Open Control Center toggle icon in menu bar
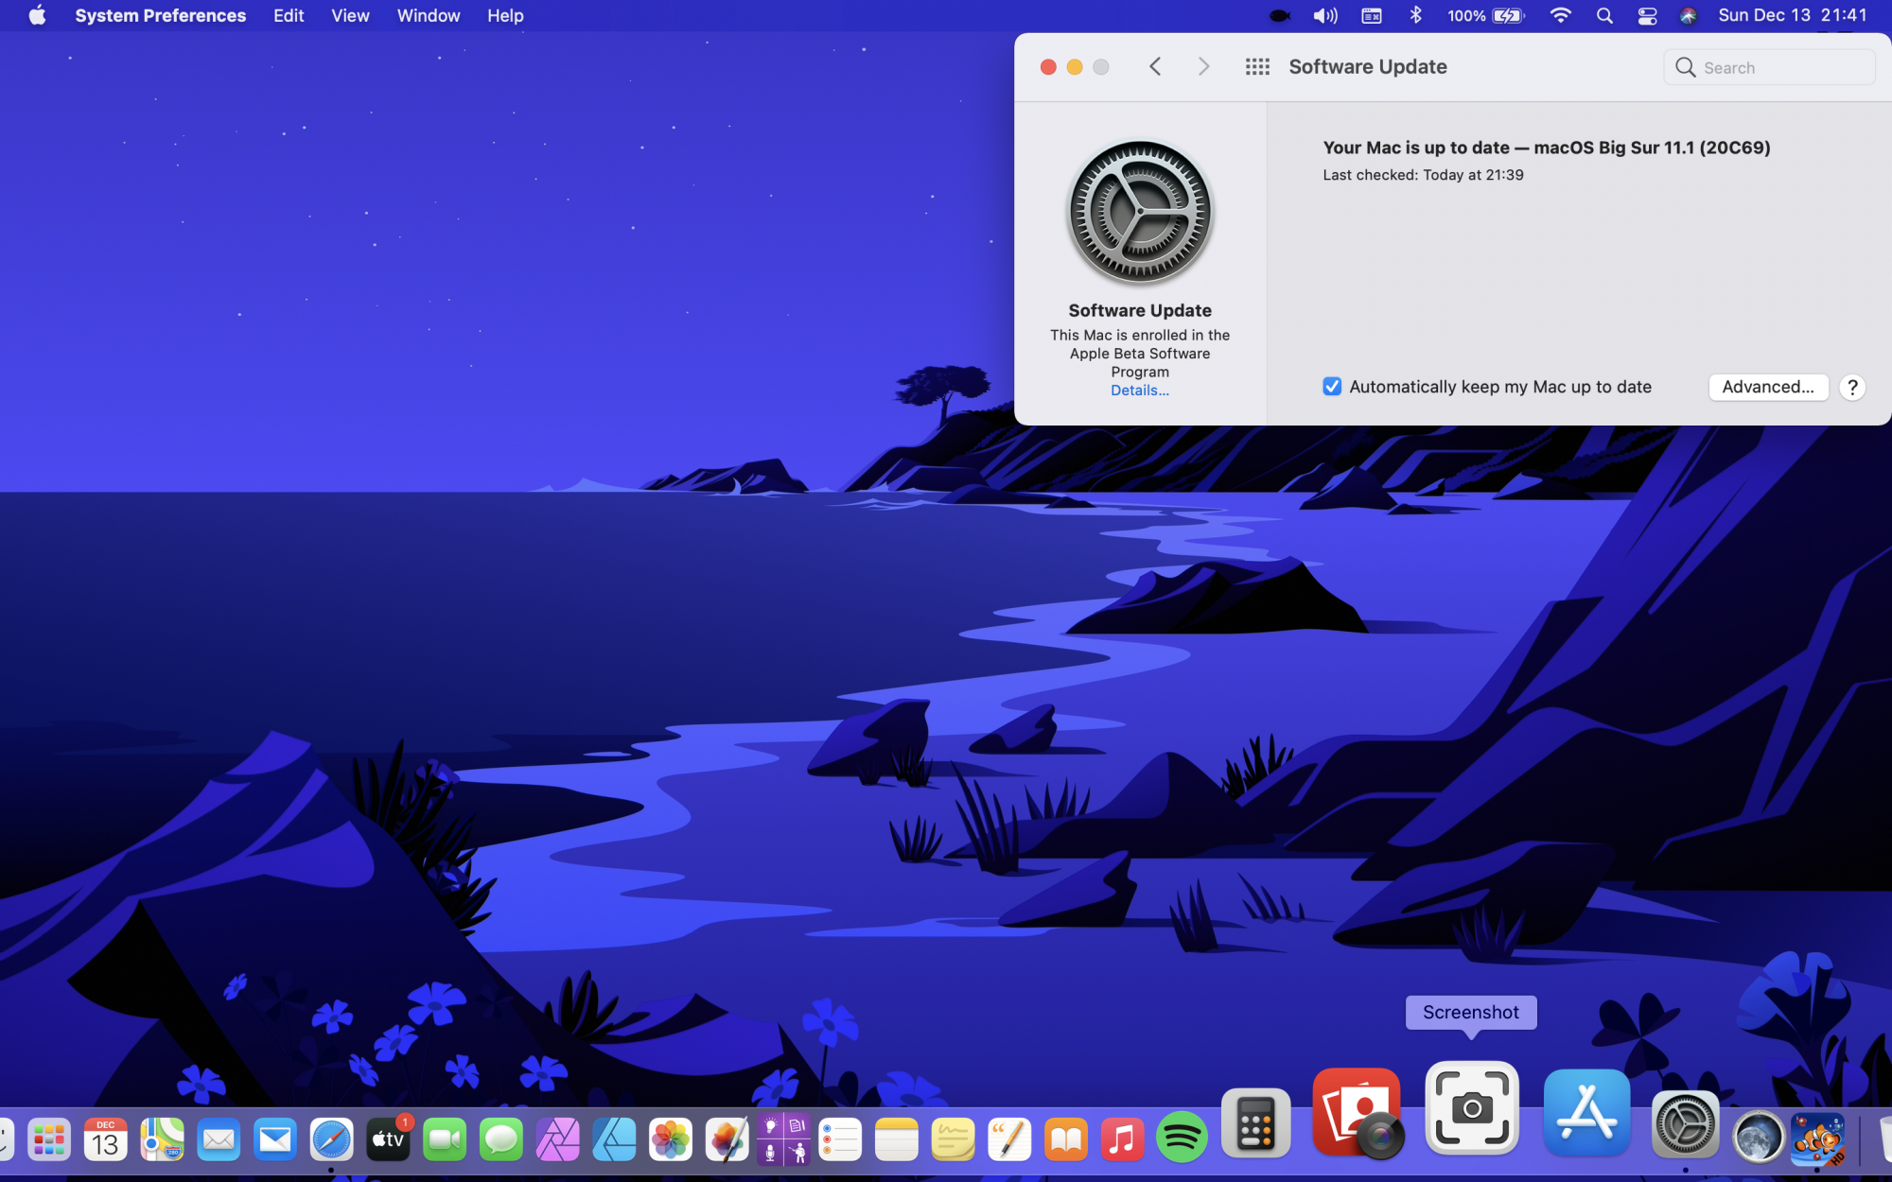 click(1647, 16)
